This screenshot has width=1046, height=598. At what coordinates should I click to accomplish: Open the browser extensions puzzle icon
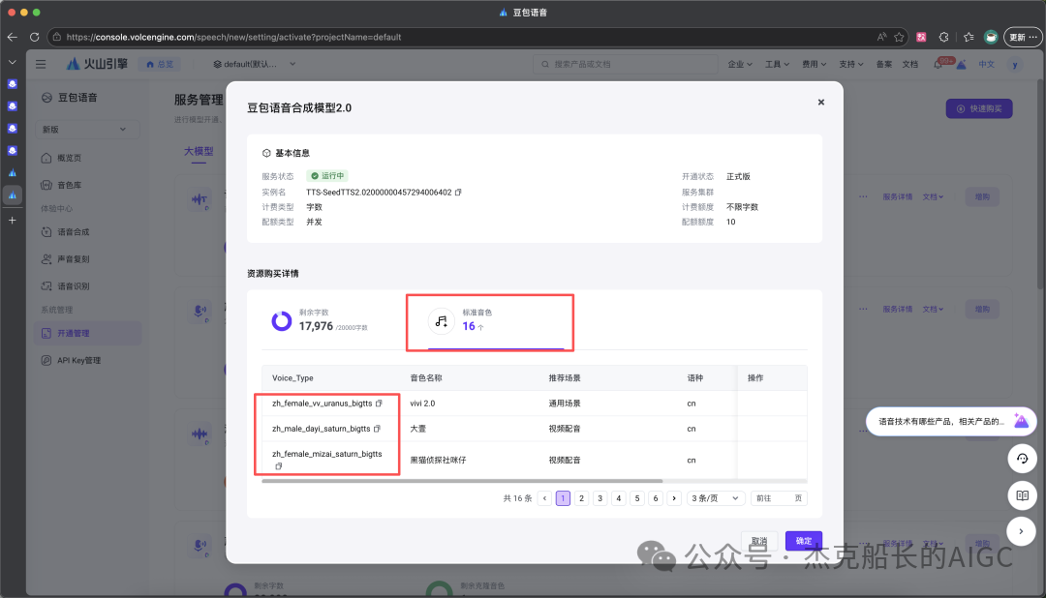(944, 37)
